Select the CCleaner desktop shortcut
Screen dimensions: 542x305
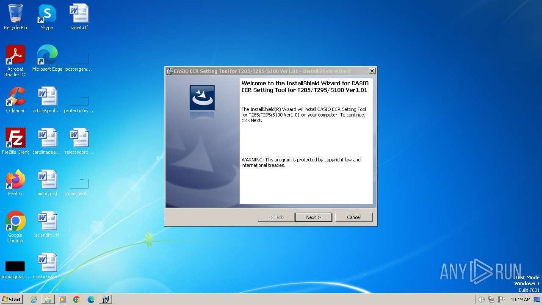(x=15, y=100)
